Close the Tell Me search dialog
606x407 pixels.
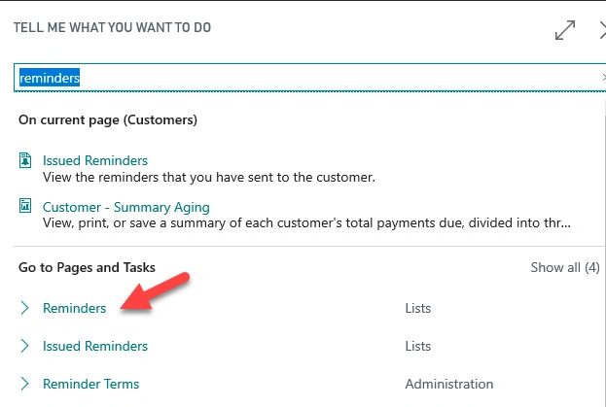coord(601,31)
